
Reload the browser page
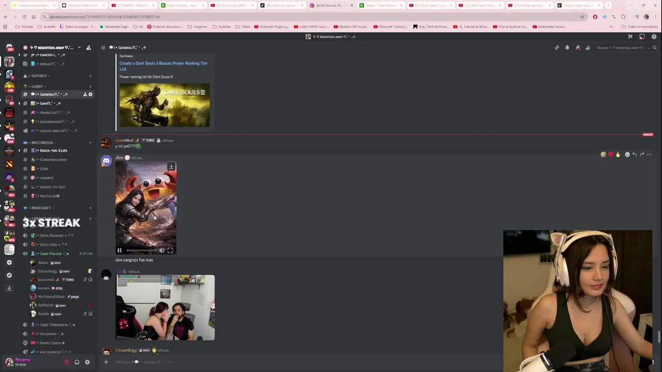pos(24,17)
